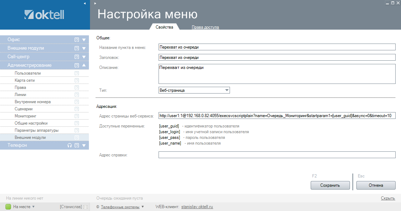
Task: Open help icon next to Офис
Action: pos(76,40)
